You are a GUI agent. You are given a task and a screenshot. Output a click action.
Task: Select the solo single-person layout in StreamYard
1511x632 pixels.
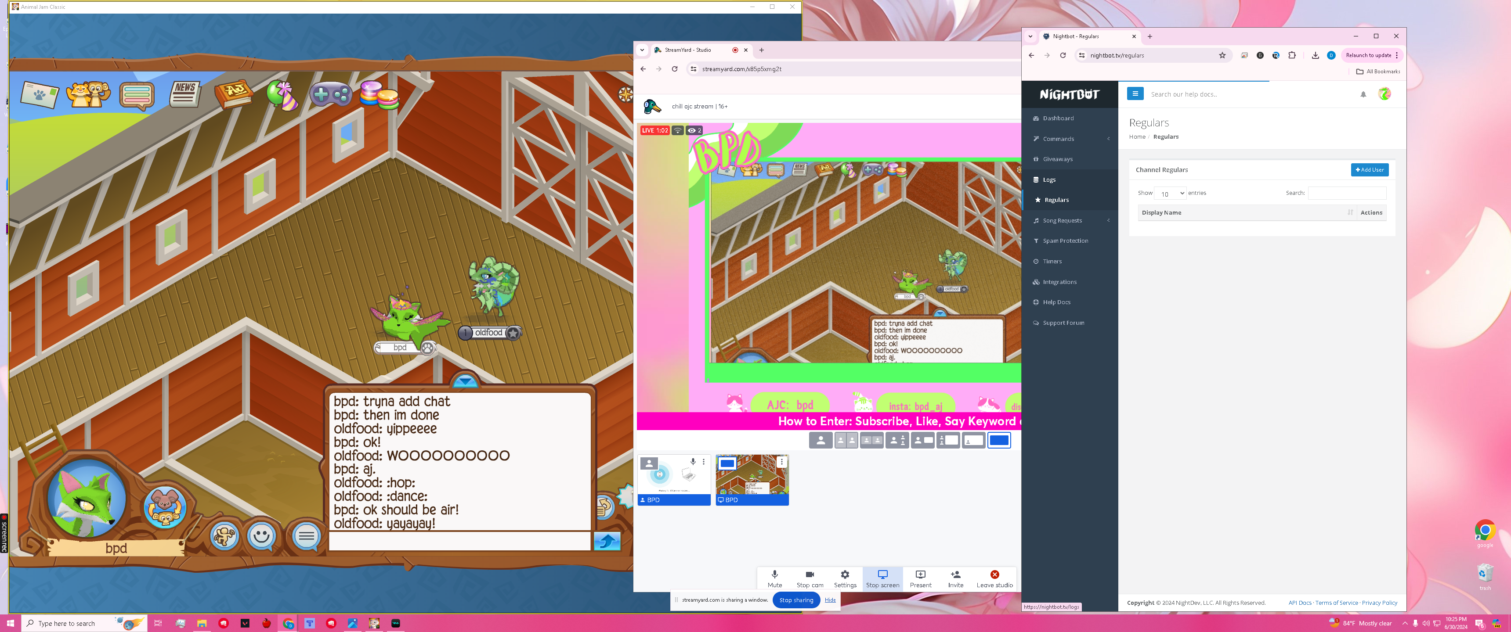tap(821, 440)
